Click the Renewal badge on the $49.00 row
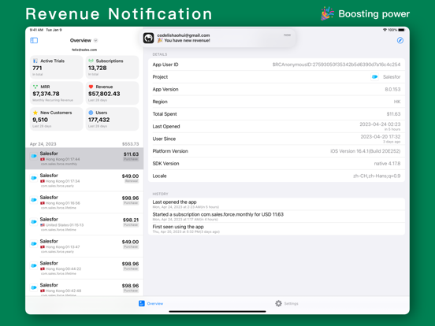 (132, 181)
